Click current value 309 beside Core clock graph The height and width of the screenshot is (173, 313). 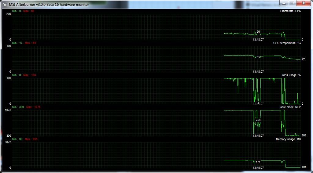click(x=304, y=135)
